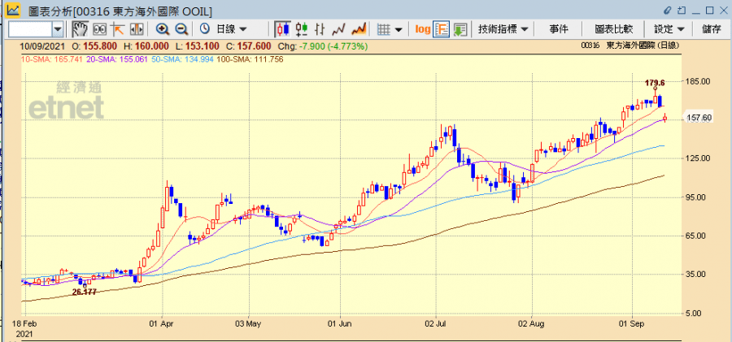Viewport: 732px width, 342px height.
Task: Zoom in on the chart
Action: 163,29
